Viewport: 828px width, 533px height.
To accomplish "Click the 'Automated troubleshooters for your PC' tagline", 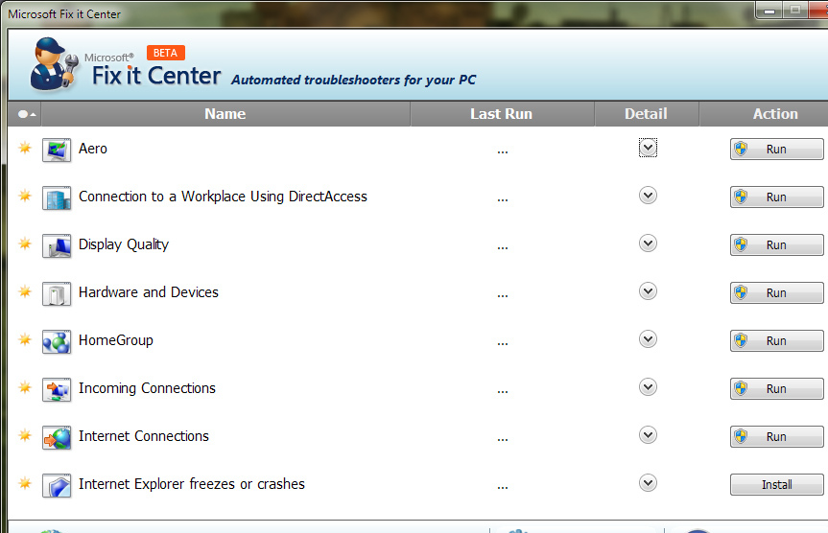I will [353, 81].
